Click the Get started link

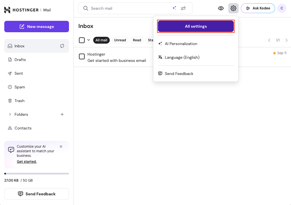pos(27,162)
